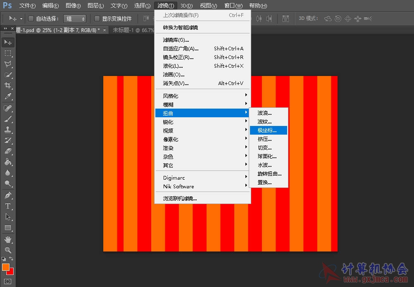Select the Blur tool
This screenshot has height=287, width=414.
8,173
